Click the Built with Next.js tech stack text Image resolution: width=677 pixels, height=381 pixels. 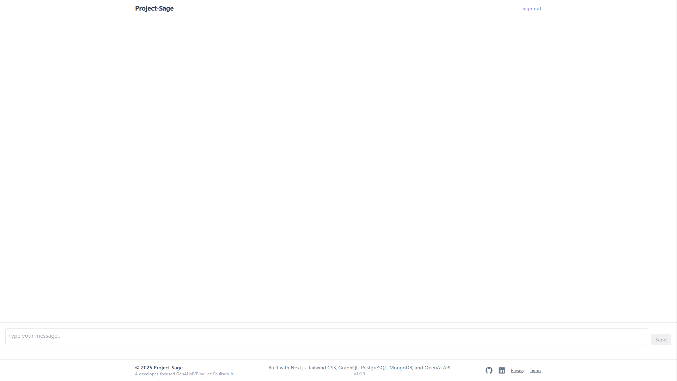[x=359, y=368]
